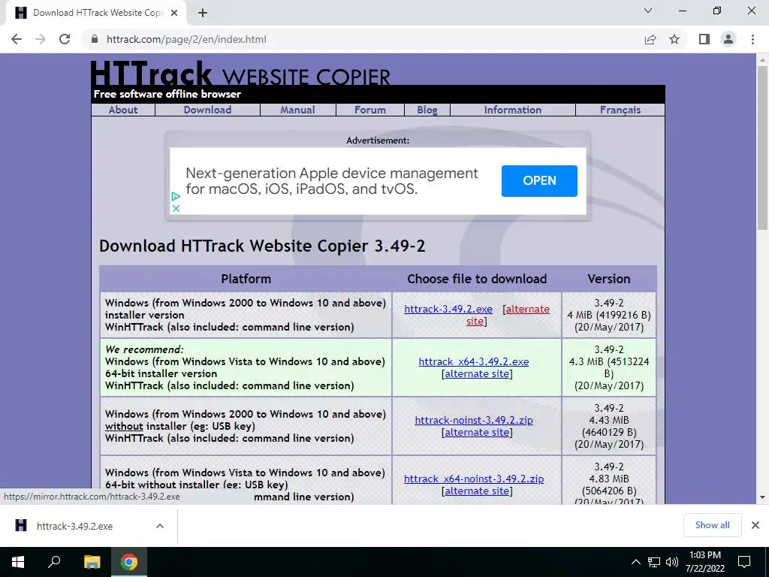Open Chrome three-dot menu
769x577 pixels.
pyautogui.click(x=752, y=39)
